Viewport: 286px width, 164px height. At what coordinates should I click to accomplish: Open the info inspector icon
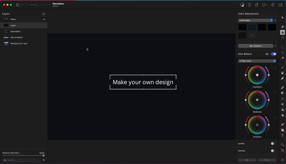pyautogui.click(x=249, y=5)
